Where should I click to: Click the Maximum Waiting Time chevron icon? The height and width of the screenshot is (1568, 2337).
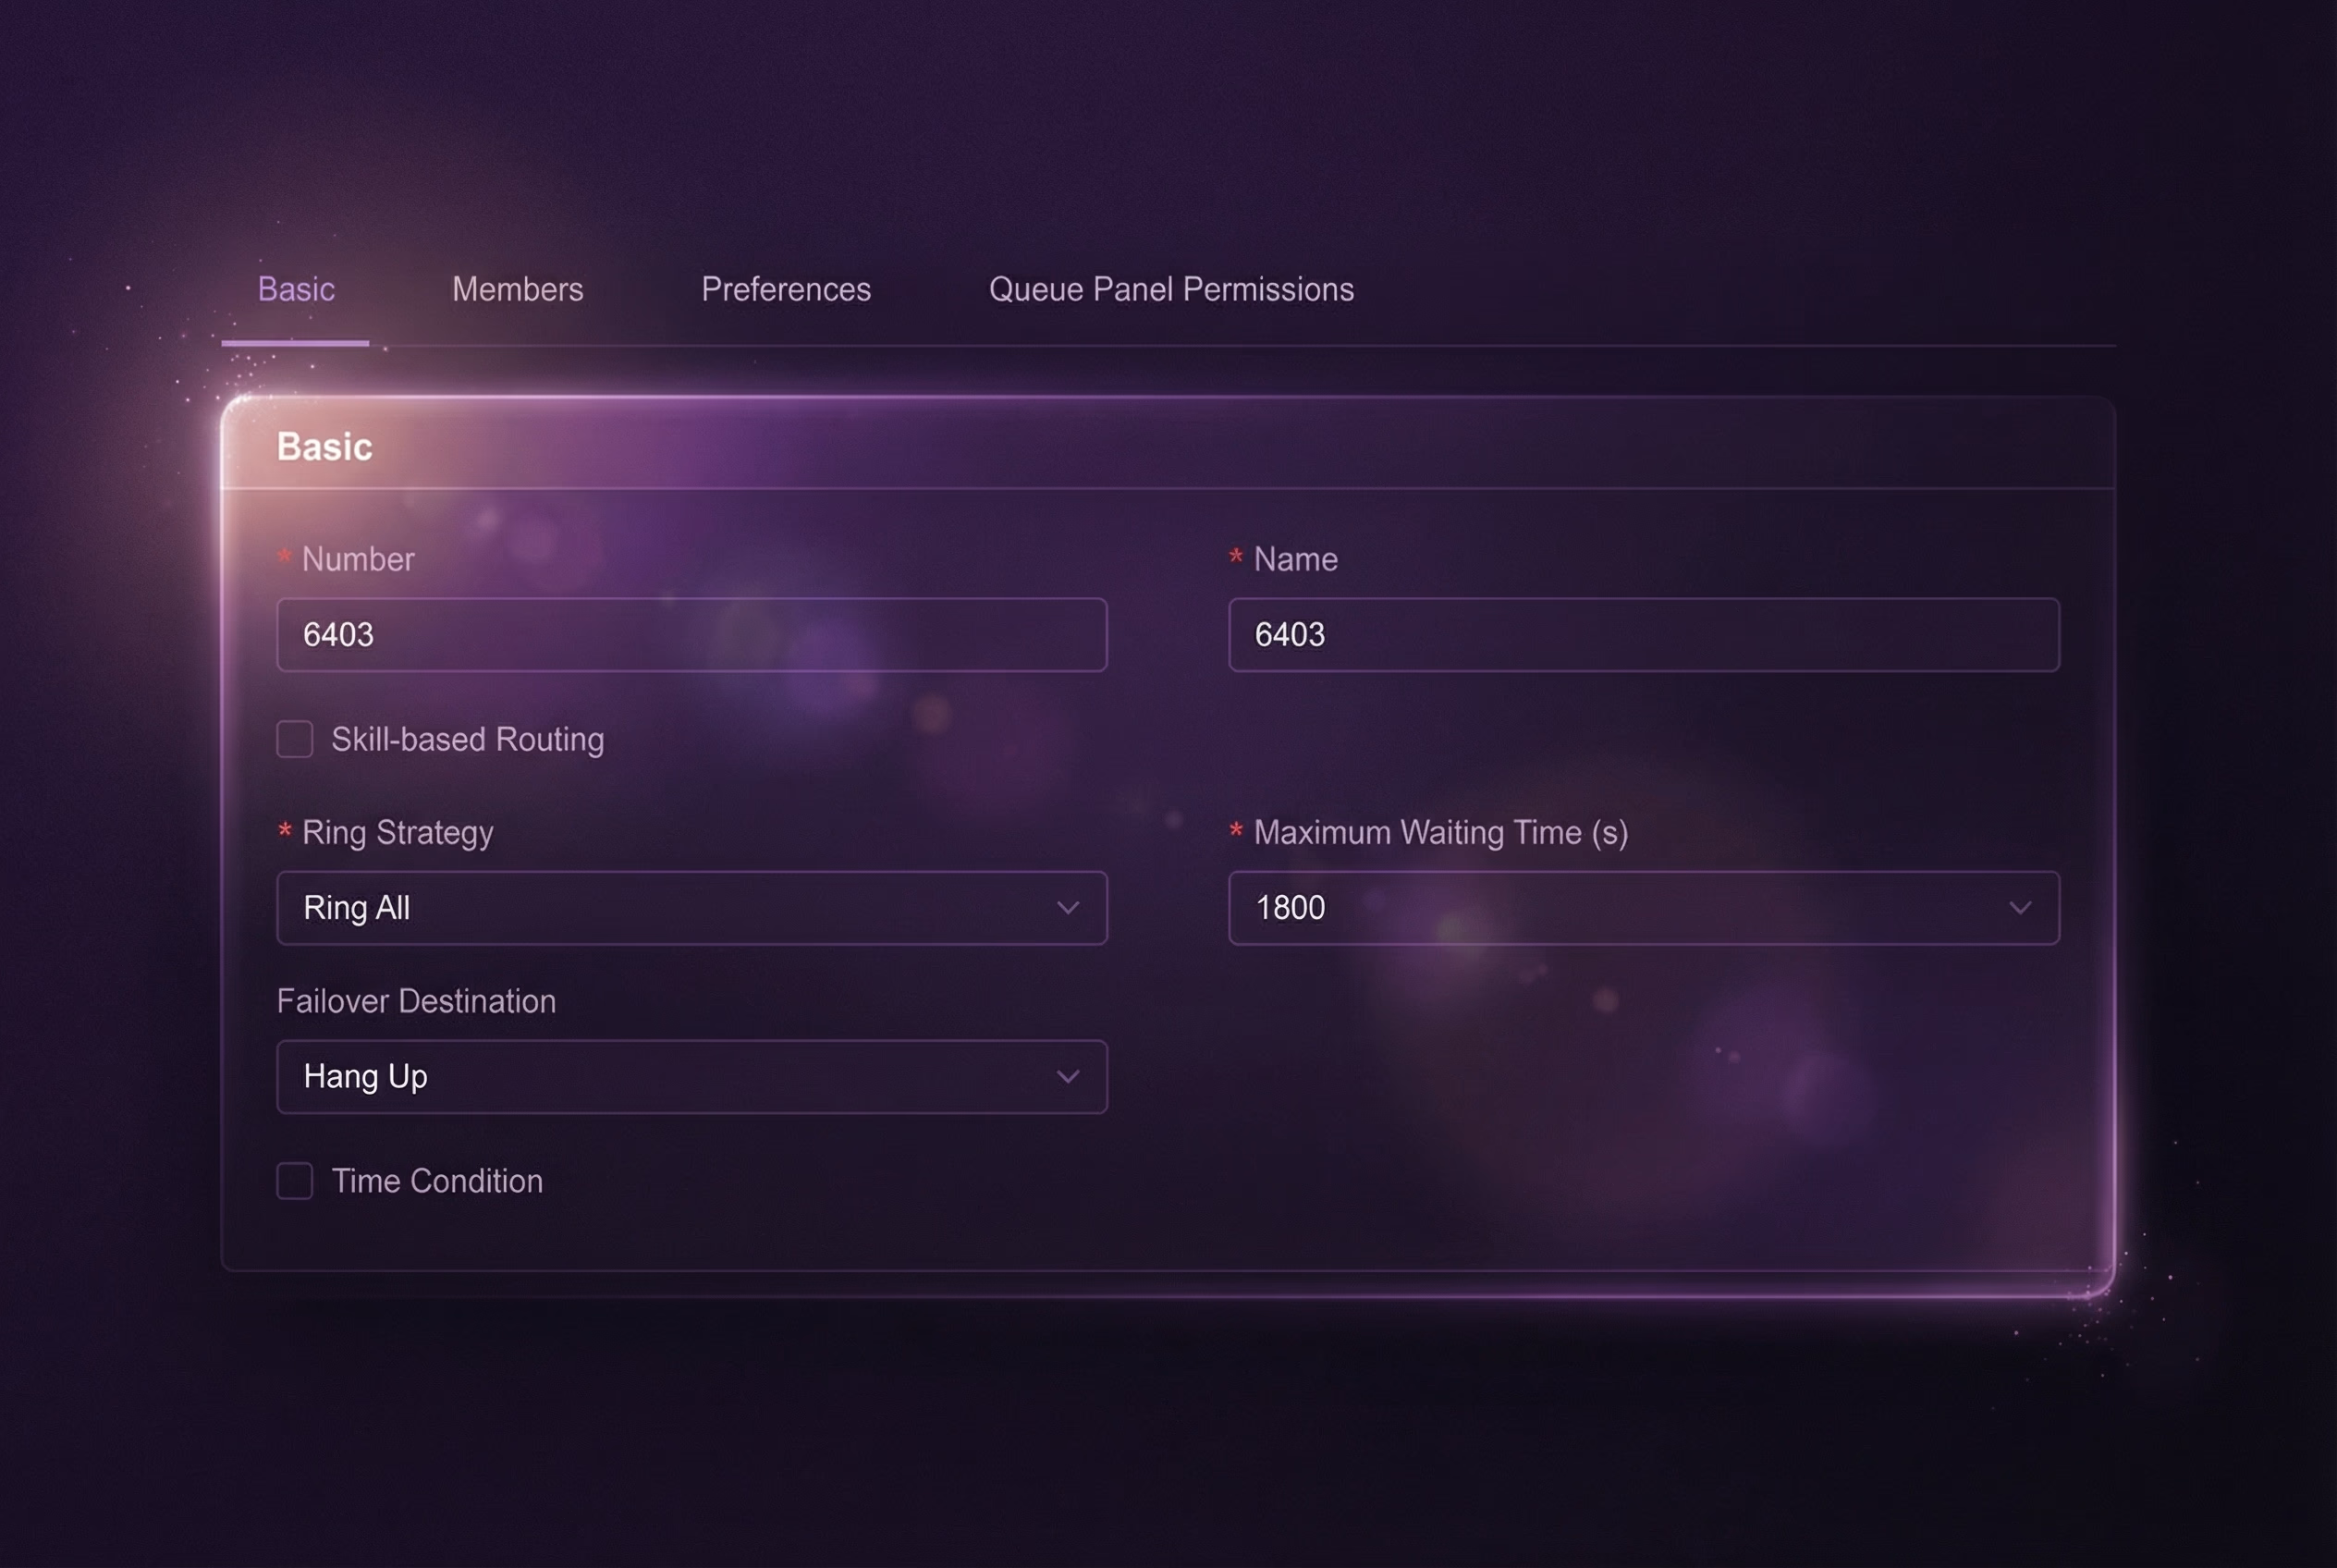point(2022,908)
